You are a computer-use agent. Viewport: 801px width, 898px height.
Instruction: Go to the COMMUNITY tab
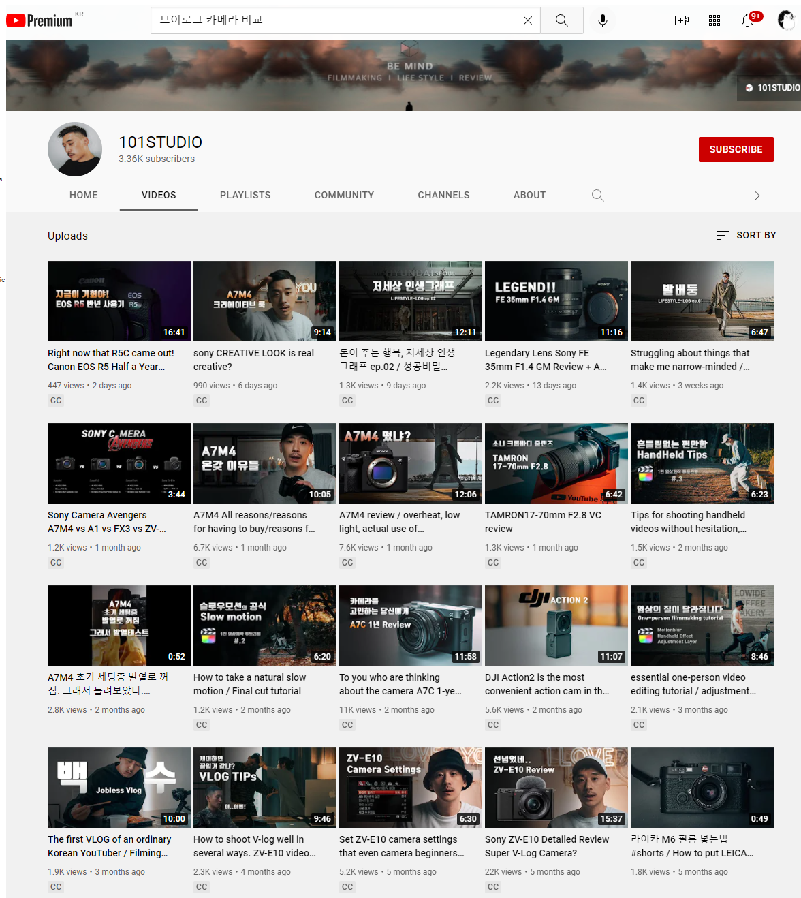point(344,195)
